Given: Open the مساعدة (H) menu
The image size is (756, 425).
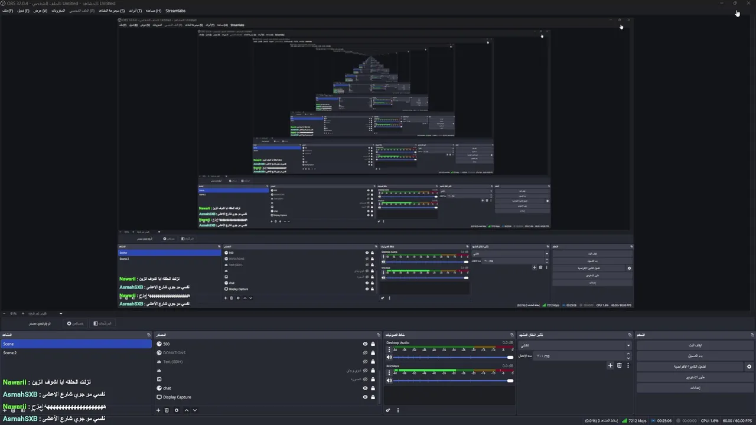Looking at the screenshot, I should (154, 11).
